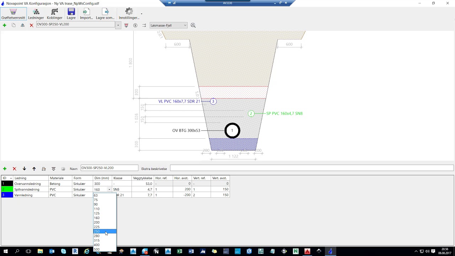Viewport: 455px width, 256px height.
Task: Choose 400 in the dimension list
Action: tap(105, 245)
